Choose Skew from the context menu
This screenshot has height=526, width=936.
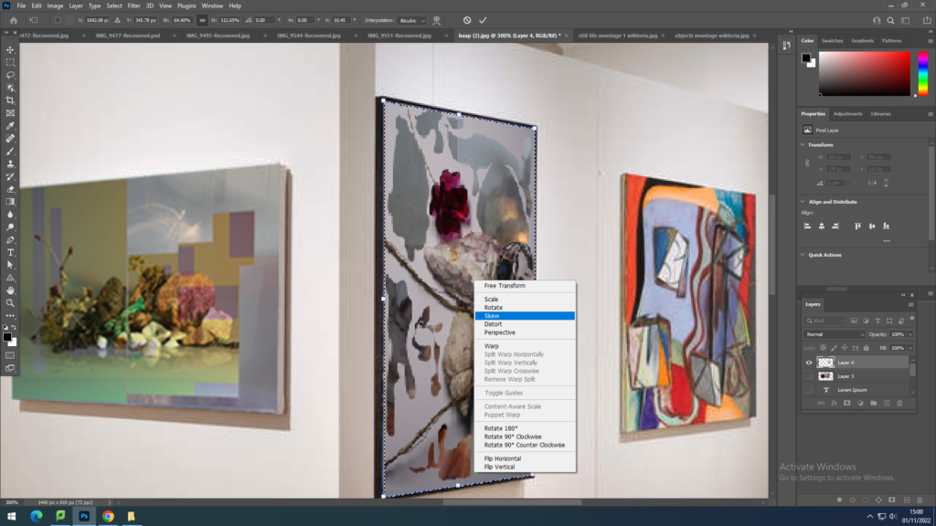click(x=525, y=316)
